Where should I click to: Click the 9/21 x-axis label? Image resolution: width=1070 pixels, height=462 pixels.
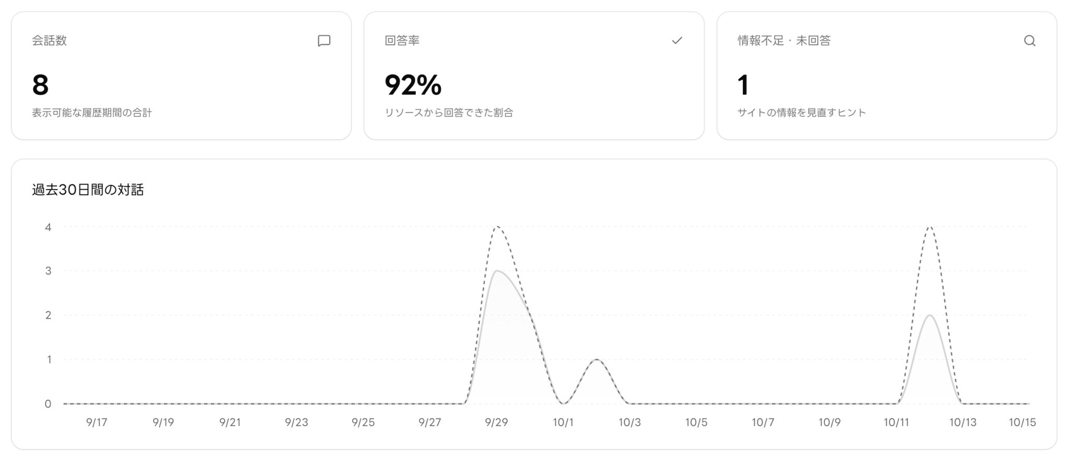point(230,422)
